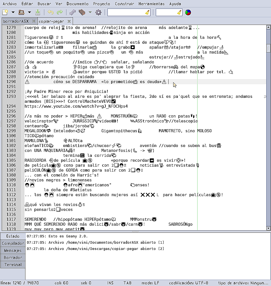This screenshot has width=271, height=286.
Task: Click the compile file icon
Action: 72,12
